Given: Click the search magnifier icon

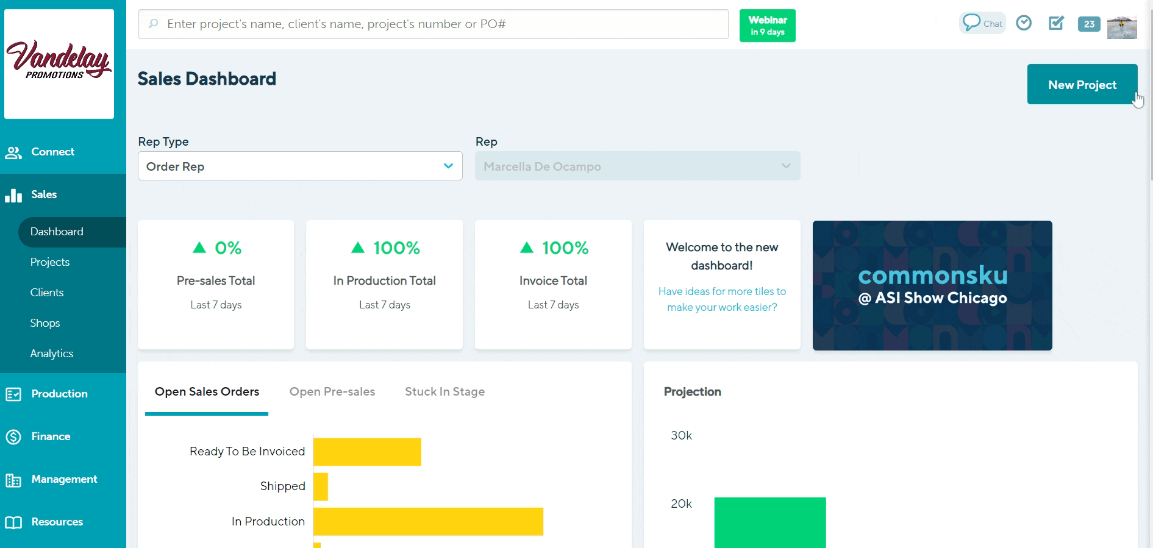Looking at the screenshot, I should (x=154, y=24).
